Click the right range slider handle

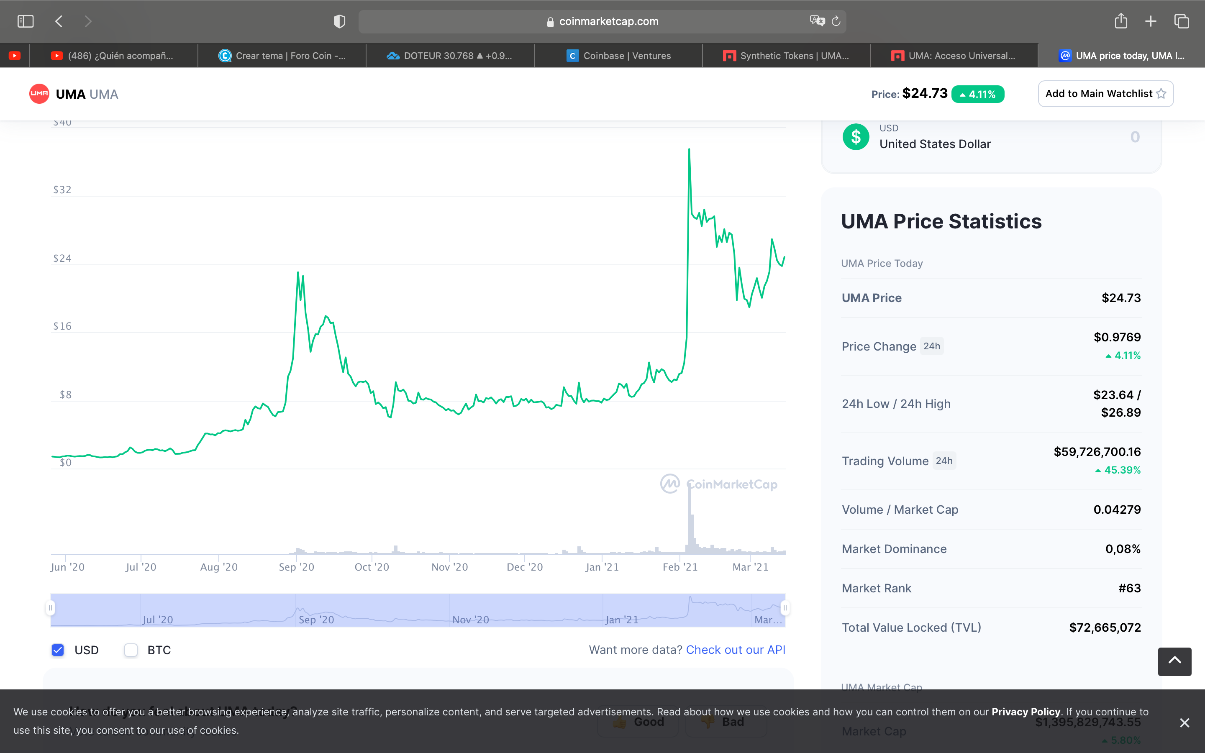point(785,607)
